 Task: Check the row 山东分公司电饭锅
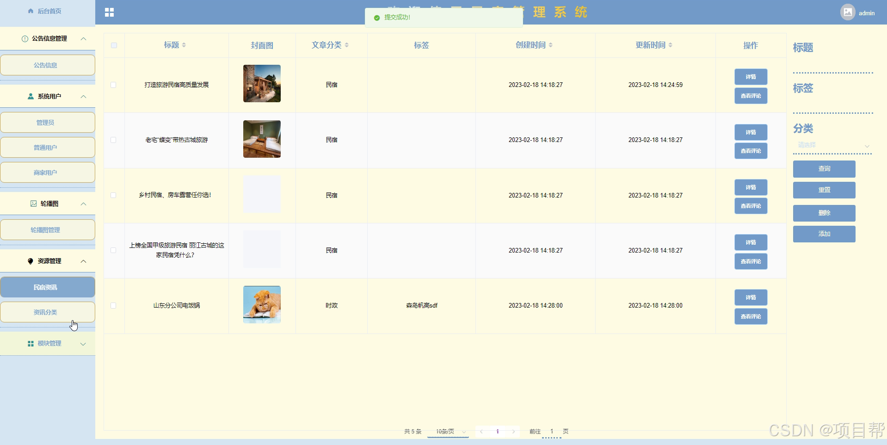tap(113, 305)
